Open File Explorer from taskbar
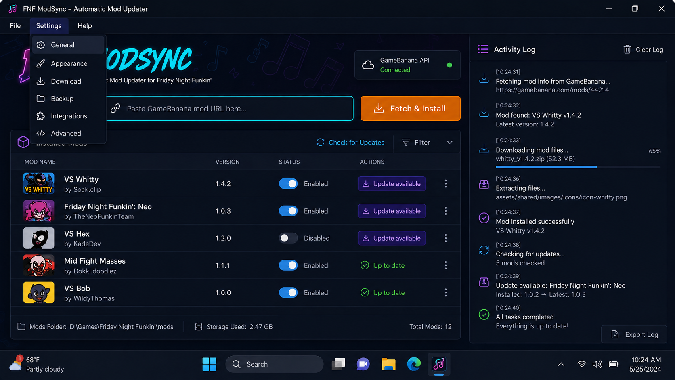675x380 pixels. tap(388, 364)
